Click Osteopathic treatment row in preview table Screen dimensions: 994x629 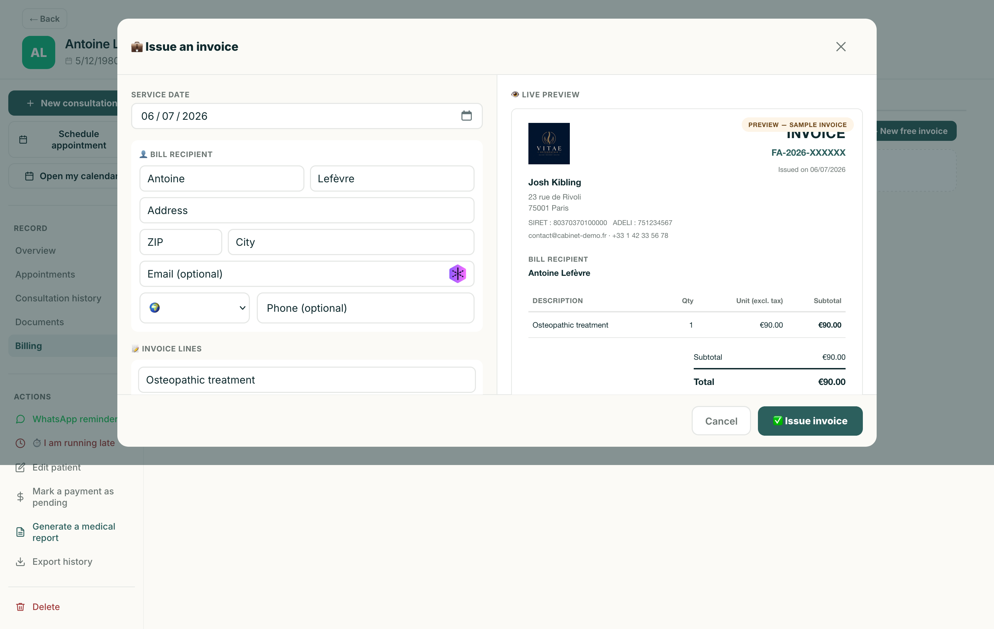686,325
